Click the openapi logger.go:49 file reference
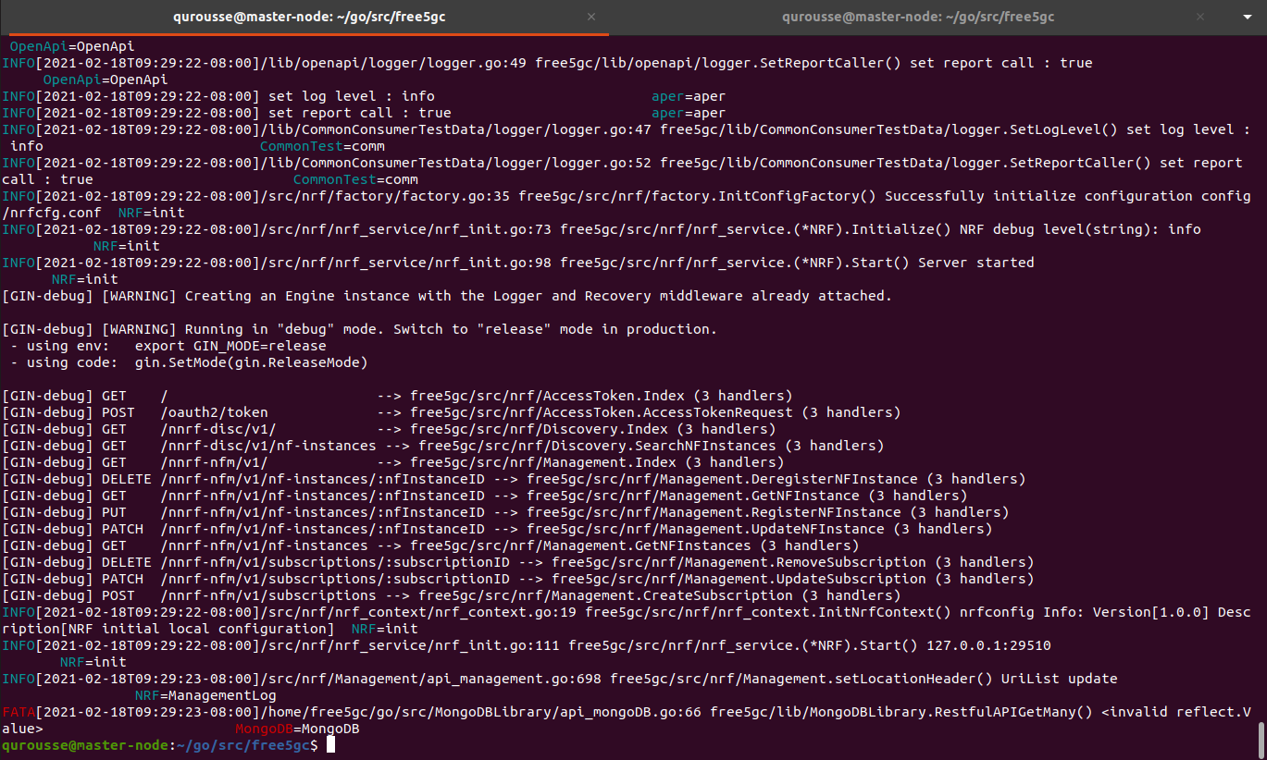Screen dimensions: 1267x760 point(473,63)
